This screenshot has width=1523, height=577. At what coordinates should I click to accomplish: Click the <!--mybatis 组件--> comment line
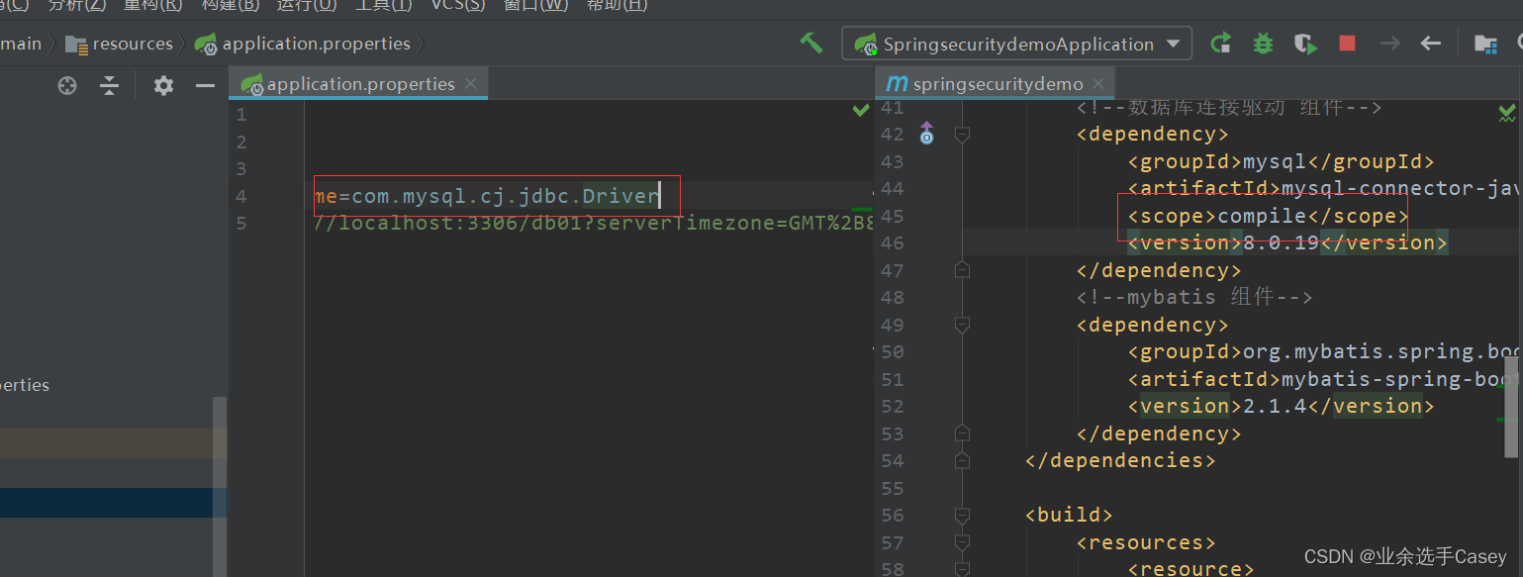pyautogui.click(x=1194, y=297)
